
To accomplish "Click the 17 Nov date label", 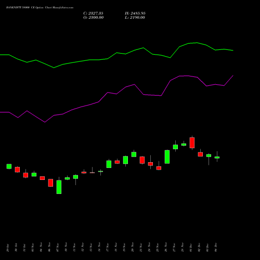I will point(108,248).
